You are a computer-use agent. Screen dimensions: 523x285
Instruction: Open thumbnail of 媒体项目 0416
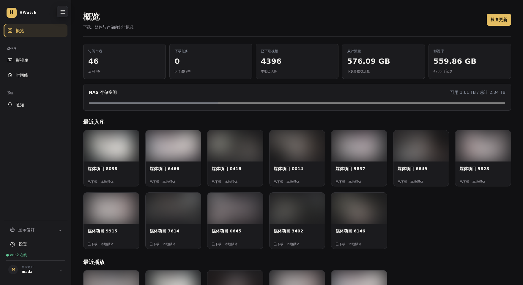coord(235,146)
